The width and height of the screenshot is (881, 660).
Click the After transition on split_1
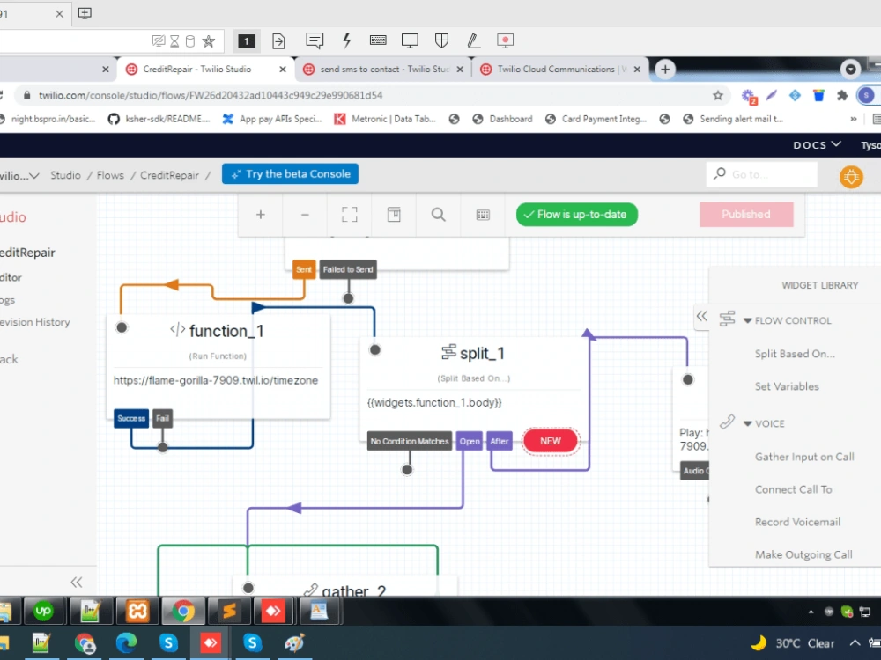[499, 441]
